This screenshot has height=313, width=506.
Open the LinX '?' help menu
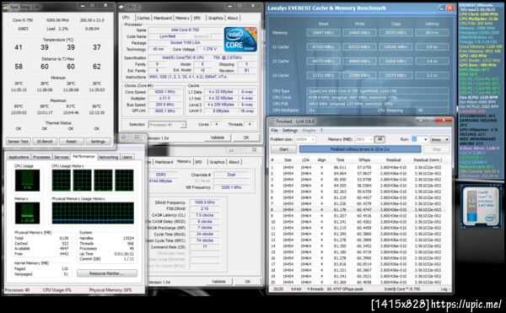point(321,131)
